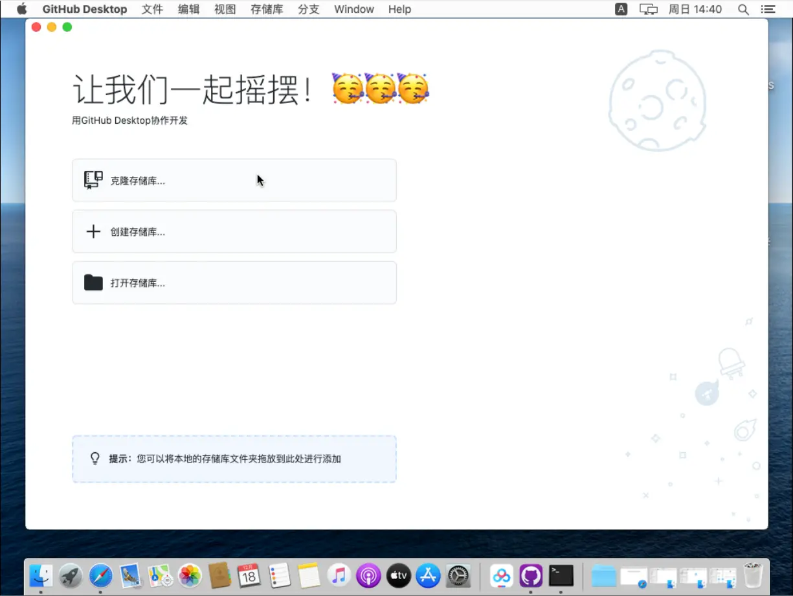Click the 创建存储库... button

pos(234,231)
